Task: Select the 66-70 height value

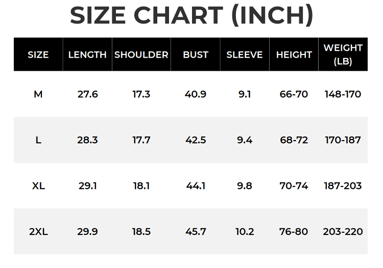Action: tap(294, 94)
